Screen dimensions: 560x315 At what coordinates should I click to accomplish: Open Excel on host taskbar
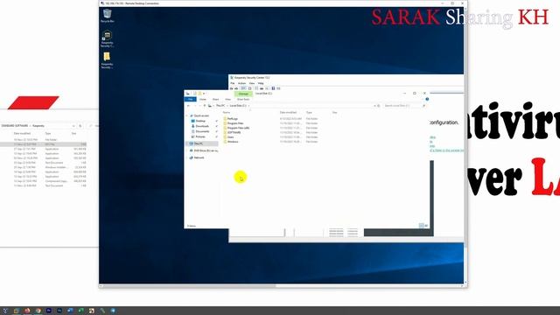pos(80,311)
